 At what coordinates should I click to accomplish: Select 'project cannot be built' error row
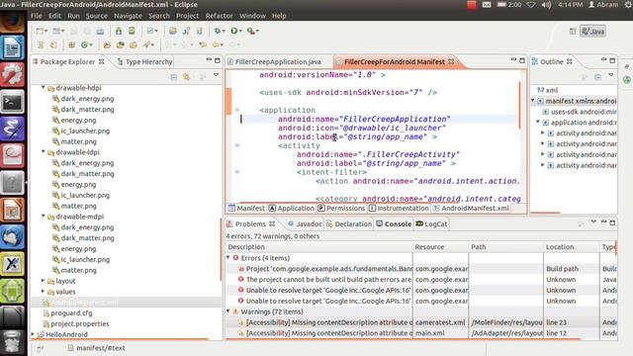tap(421, 279)
